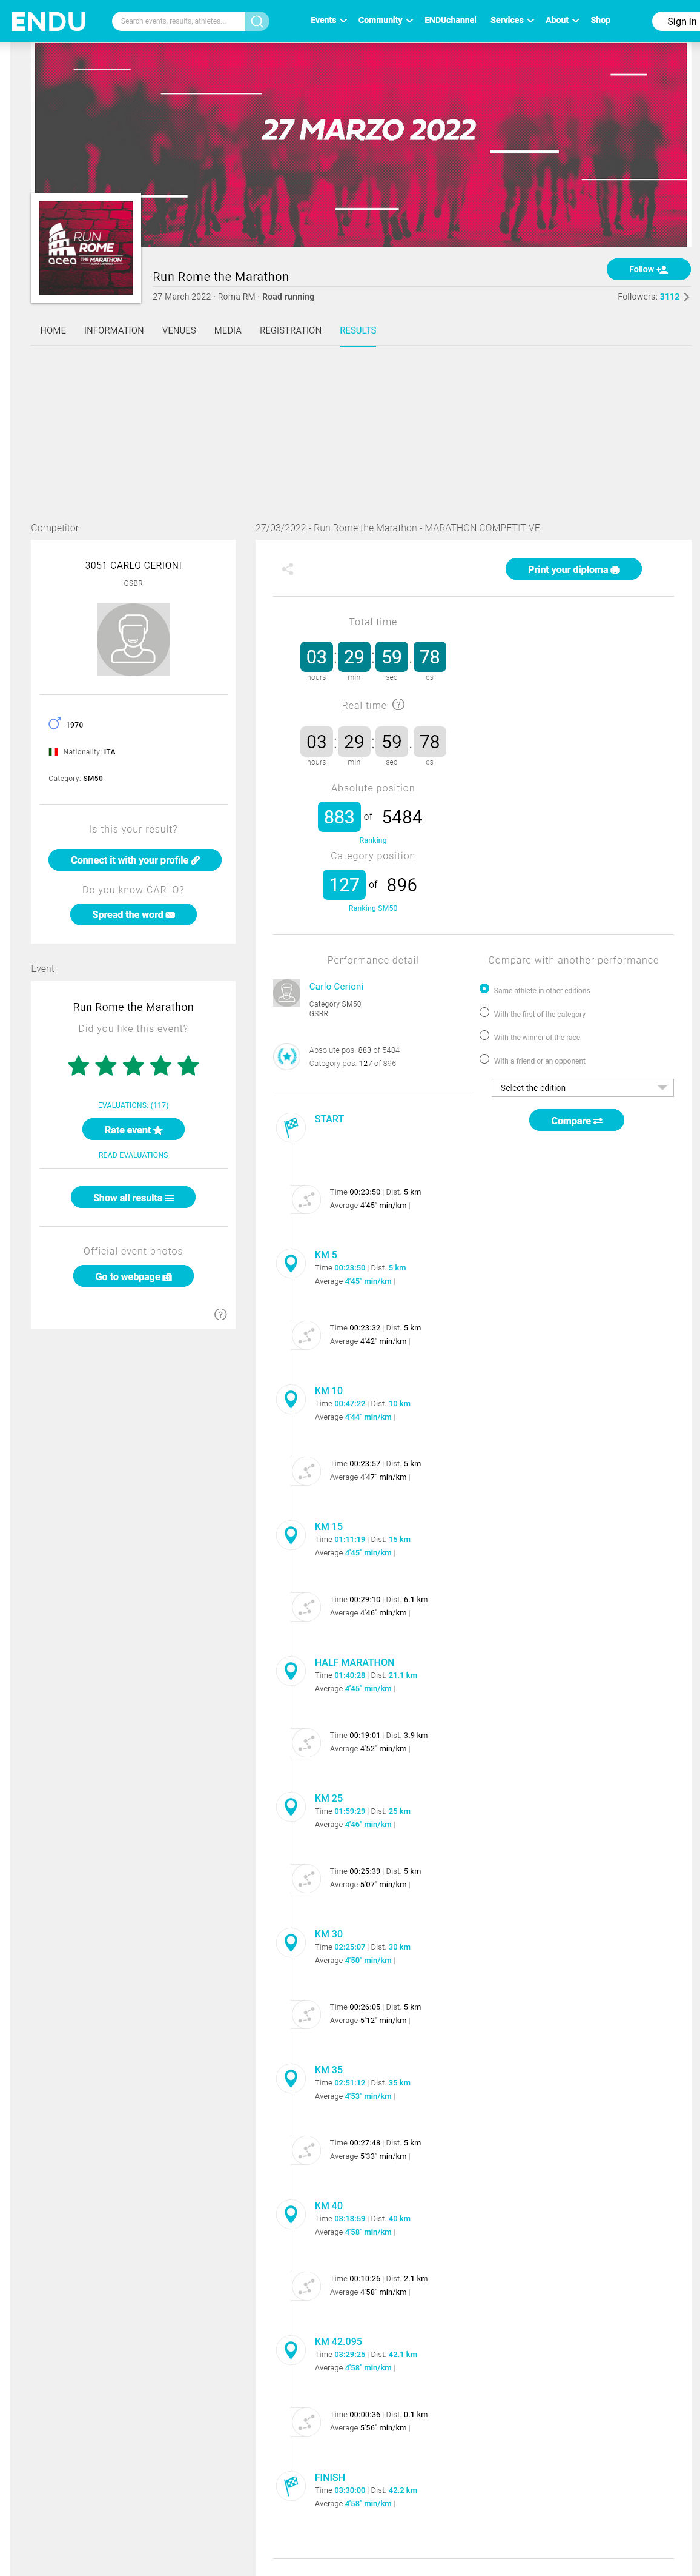Click the Half Marathon pin marker

tap(291, 1670)
